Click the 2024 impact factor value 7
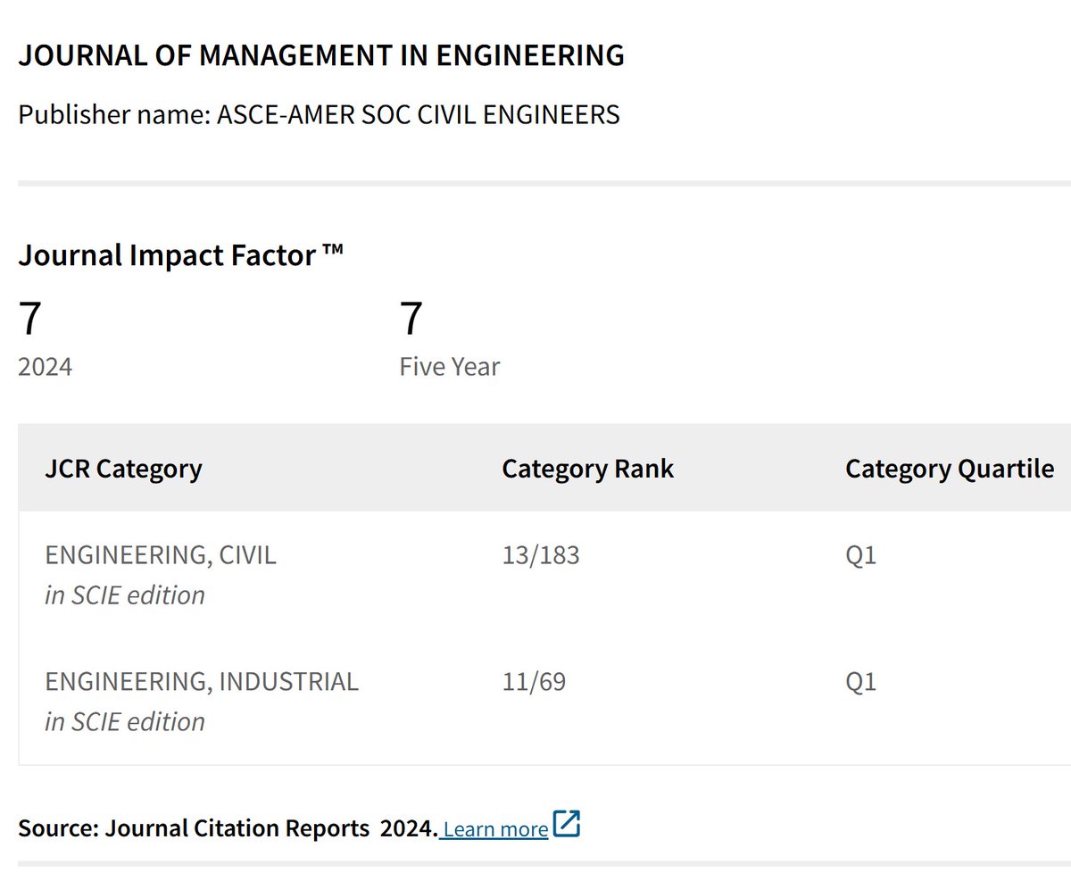 (x=29, y=319)
